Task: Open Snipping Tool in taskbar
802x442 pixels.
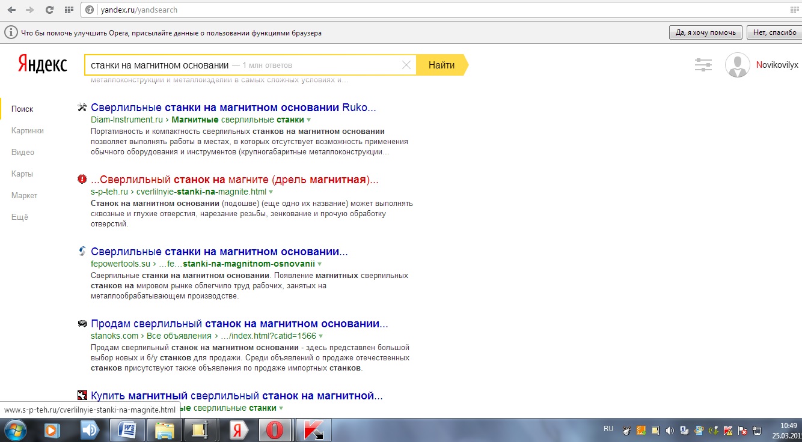Action: [201, 430]
